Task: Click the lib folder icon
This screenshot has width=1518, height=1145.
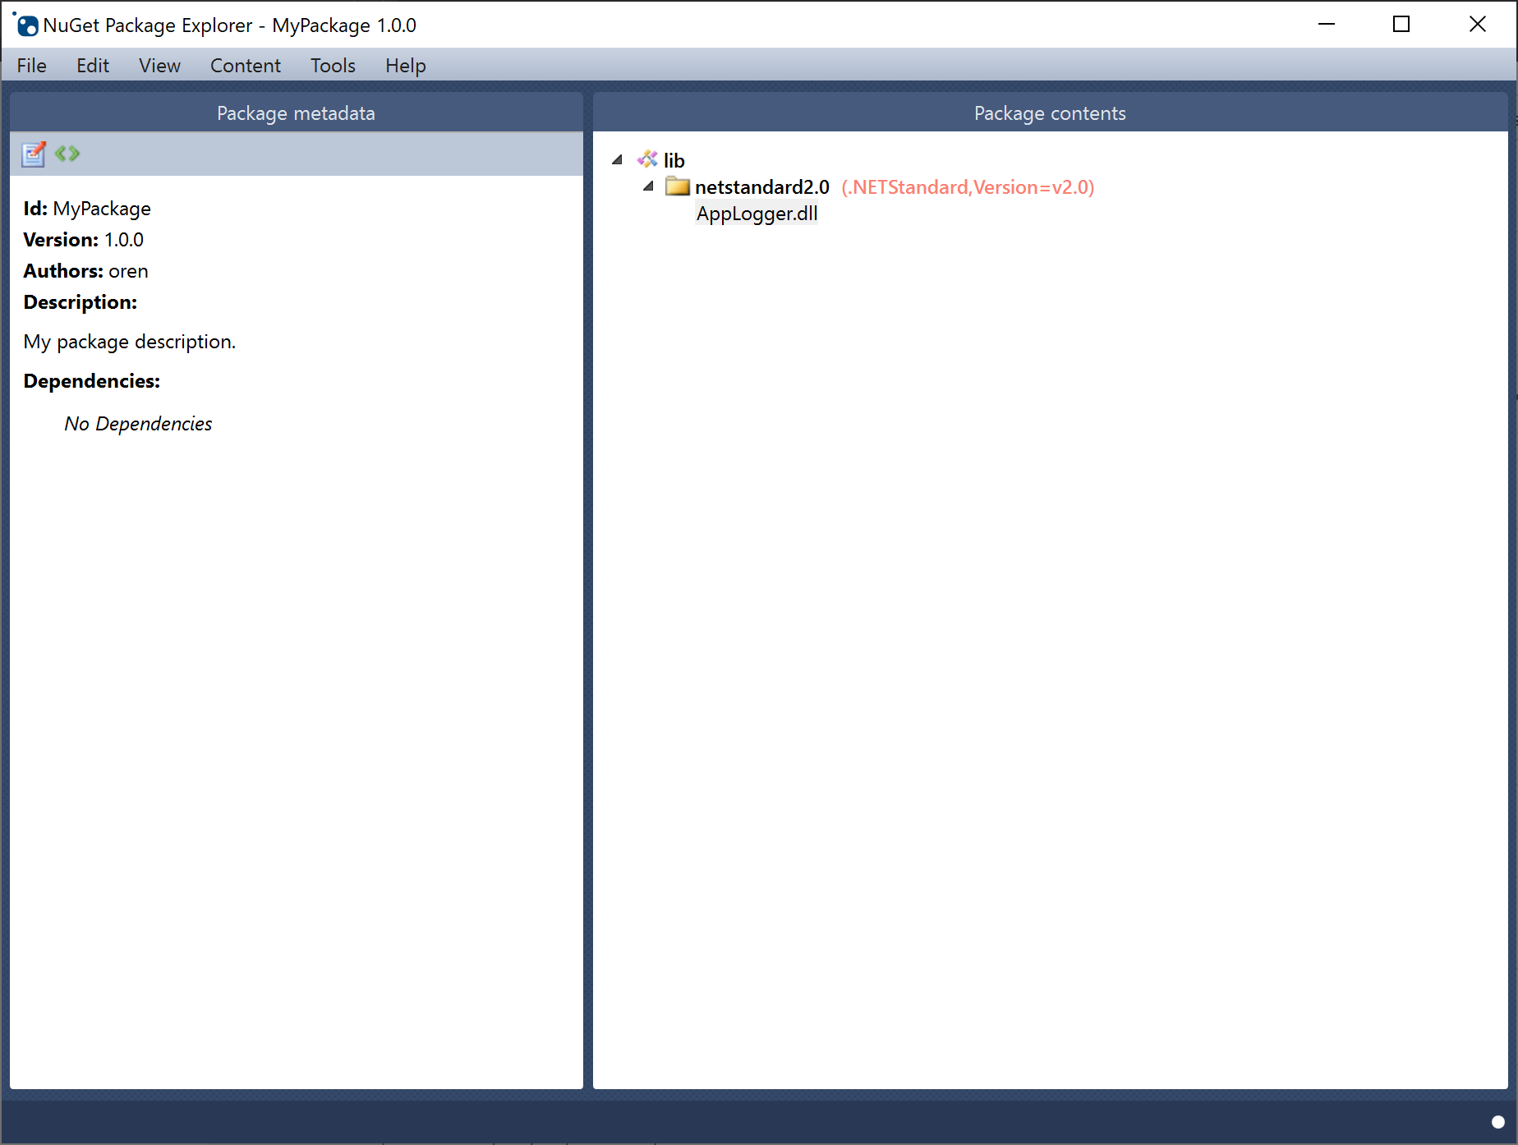Action: 647,159
